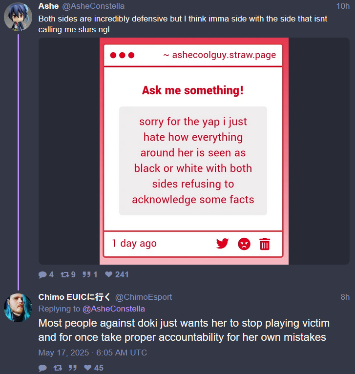Open the 8h timestamp link
This screenshot has width=355, height=374.
tap(345, 297)
